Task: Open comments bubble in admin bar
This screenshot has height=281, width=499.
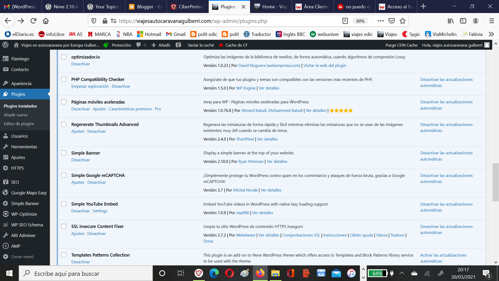Action: [141, 45]
